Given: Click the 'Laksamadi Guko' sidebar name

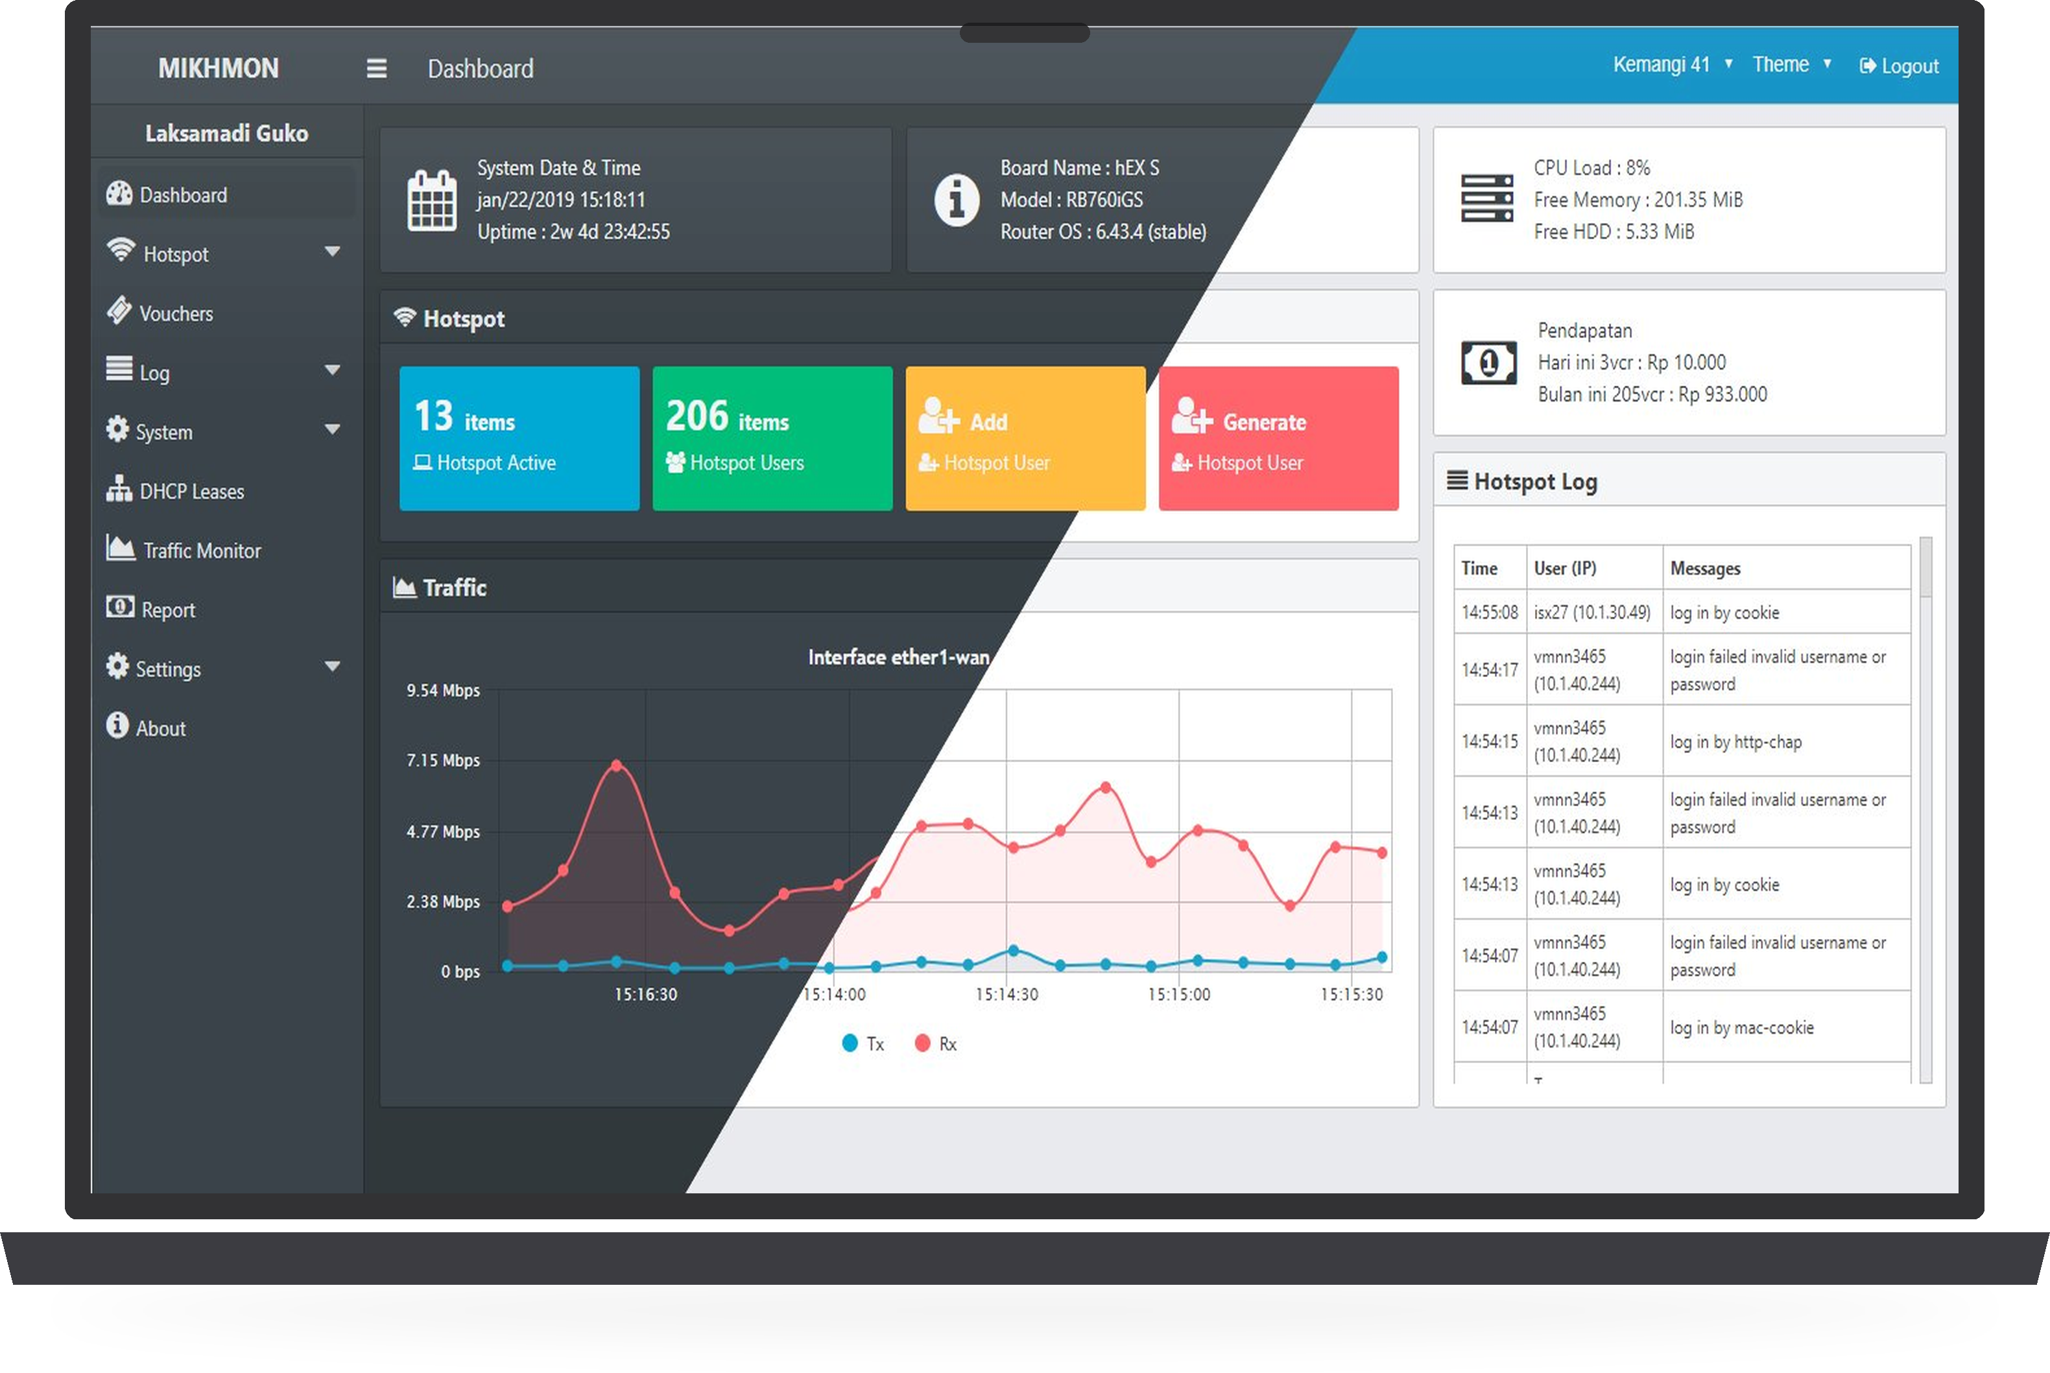Looking at the screenshot, I should [227, 133].
